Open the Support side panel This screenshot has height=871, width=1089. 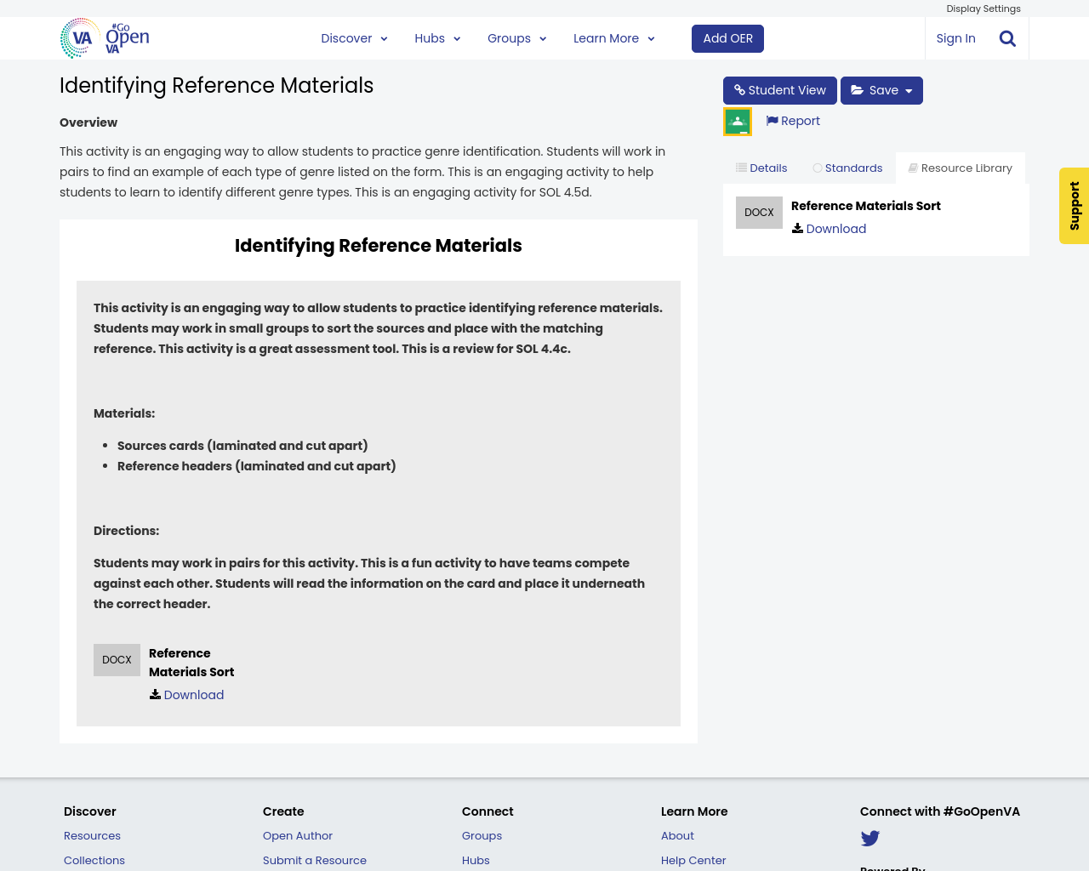(1074, 206)
